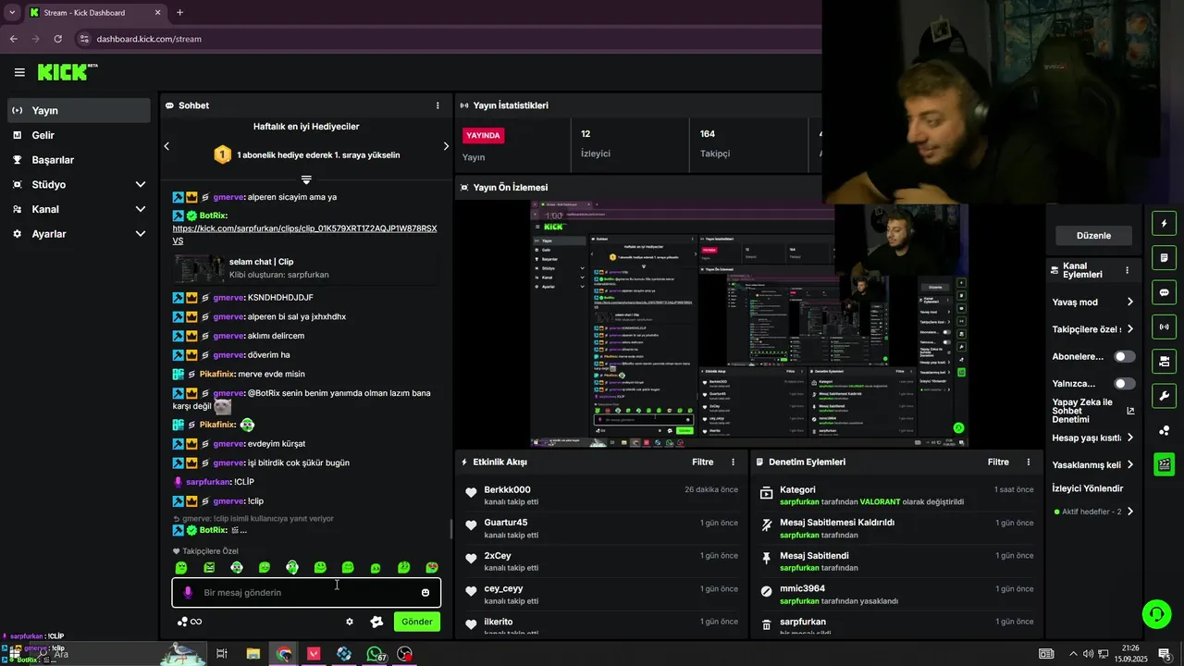Screen dimensions: 1184x666
Task: Select Başarılar in the sidebar
Action: click(x=79, y=160)
